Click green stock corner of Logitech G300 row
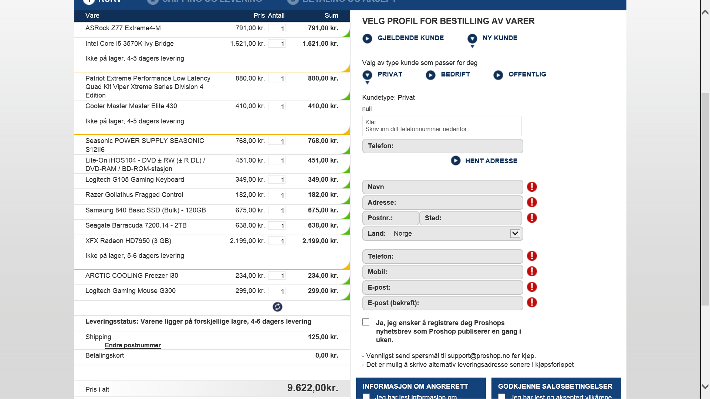 click(346, 296)
